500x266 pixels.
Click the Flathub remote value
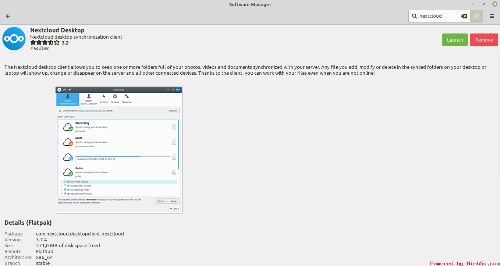[x=45, y=251]
